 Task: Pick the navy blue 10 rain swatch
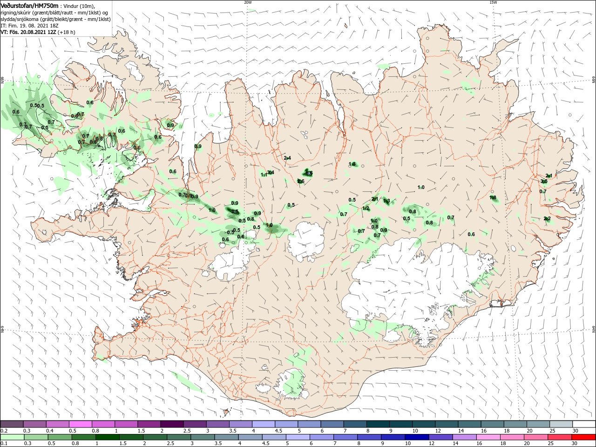416,437
